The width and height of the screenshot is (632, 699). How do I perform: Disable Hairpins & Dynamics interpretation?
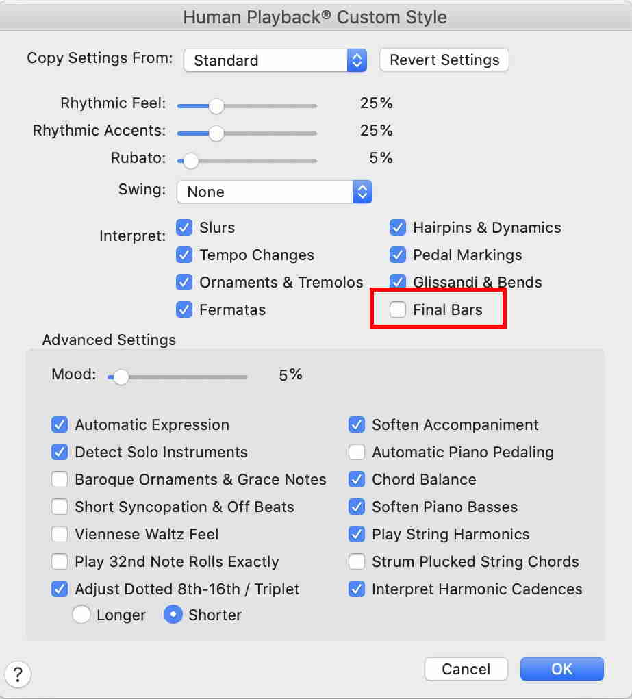[398, 228]
